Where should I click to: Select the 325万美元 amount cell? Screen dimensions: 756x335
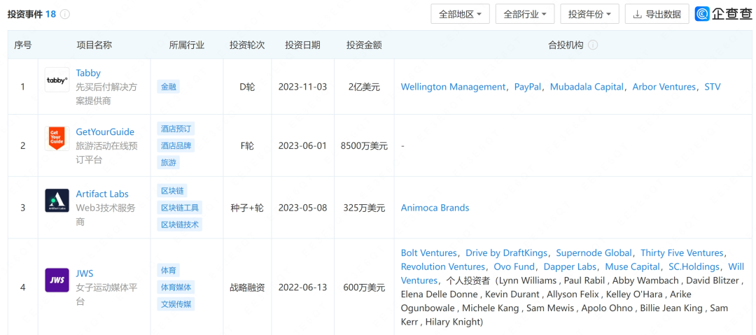click(x=364, y=208)
